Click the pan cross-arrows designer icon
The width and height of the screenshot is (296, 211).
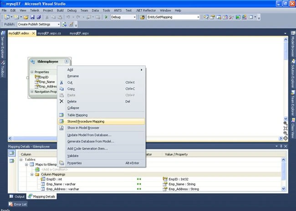286,138
